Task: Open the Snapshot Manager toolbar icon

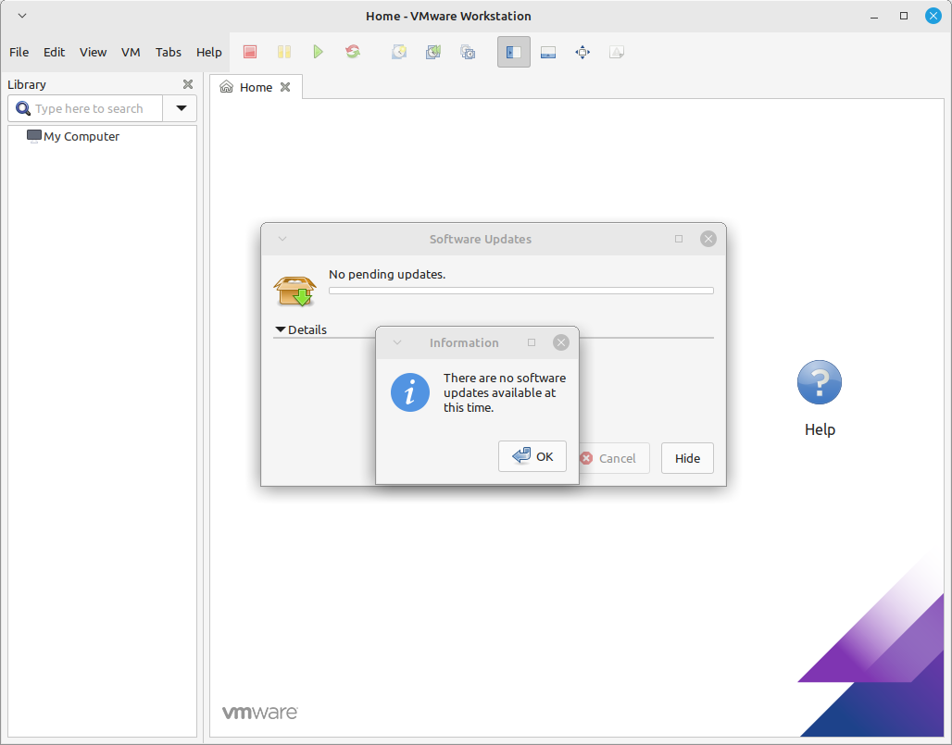Action: (x=468, y=52)
